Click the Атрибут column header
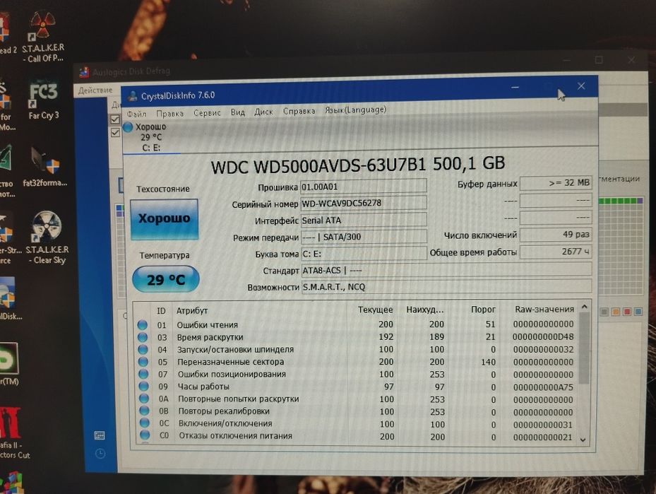Screen dimensions: 656x494 coord(192,311)
